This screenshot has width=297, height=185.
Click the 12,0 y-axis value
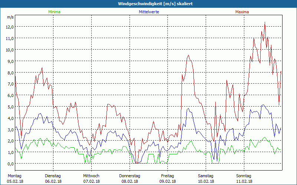tap(9, 27)
